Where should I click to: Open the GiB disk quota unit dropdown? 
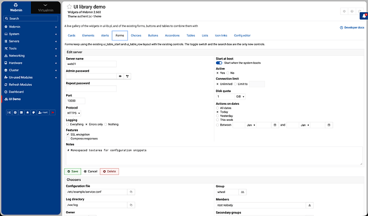pyautogui.click(x=240, y=97)
